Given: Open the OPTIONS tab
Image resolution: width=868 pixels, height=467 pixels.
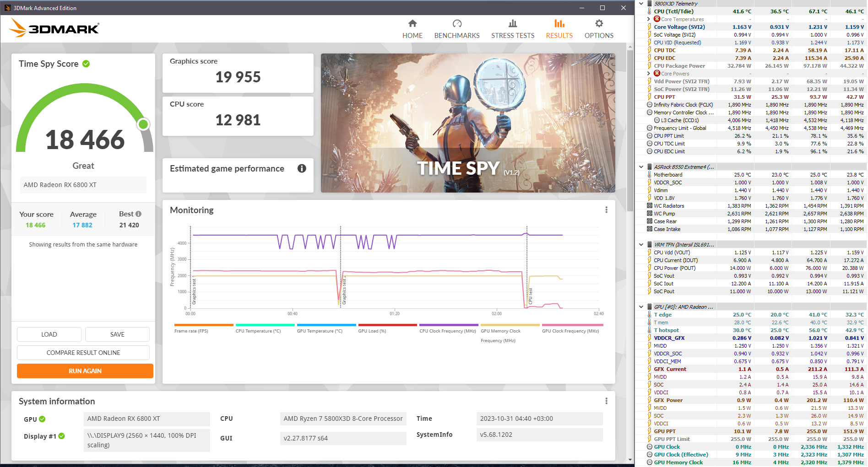Looking at the screenshot, I should 599,29.
